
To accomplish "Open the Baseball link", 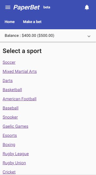I will pyautogui.click(x=10, y=108).
